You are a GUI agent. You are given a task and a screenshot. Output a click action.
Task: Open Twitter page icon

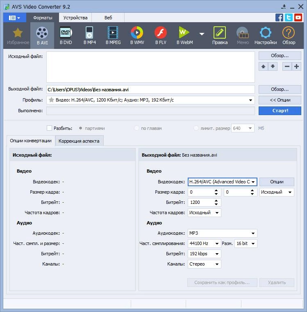[x=289, y=18]
